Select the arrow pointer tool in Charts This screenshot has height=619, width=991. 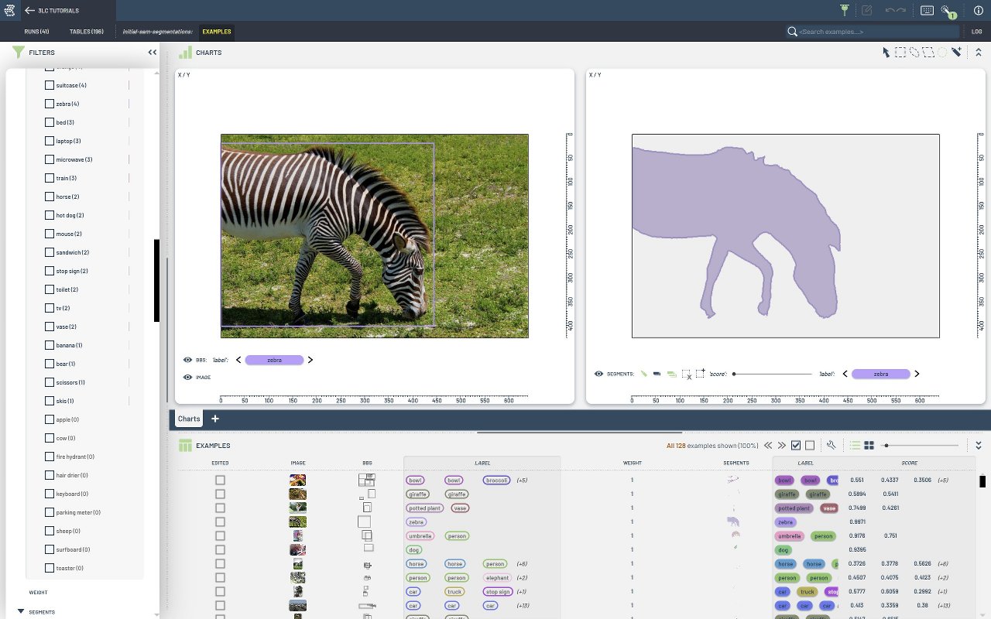[x=886, y=53]
